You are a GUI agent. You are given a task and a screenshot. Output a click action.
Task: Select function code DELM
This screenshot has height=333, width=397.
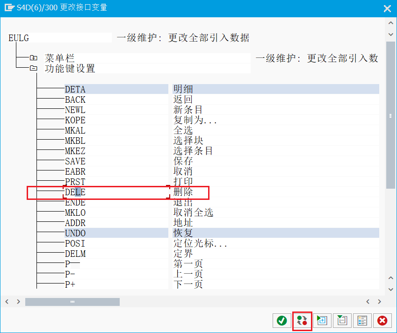(75, 254)
